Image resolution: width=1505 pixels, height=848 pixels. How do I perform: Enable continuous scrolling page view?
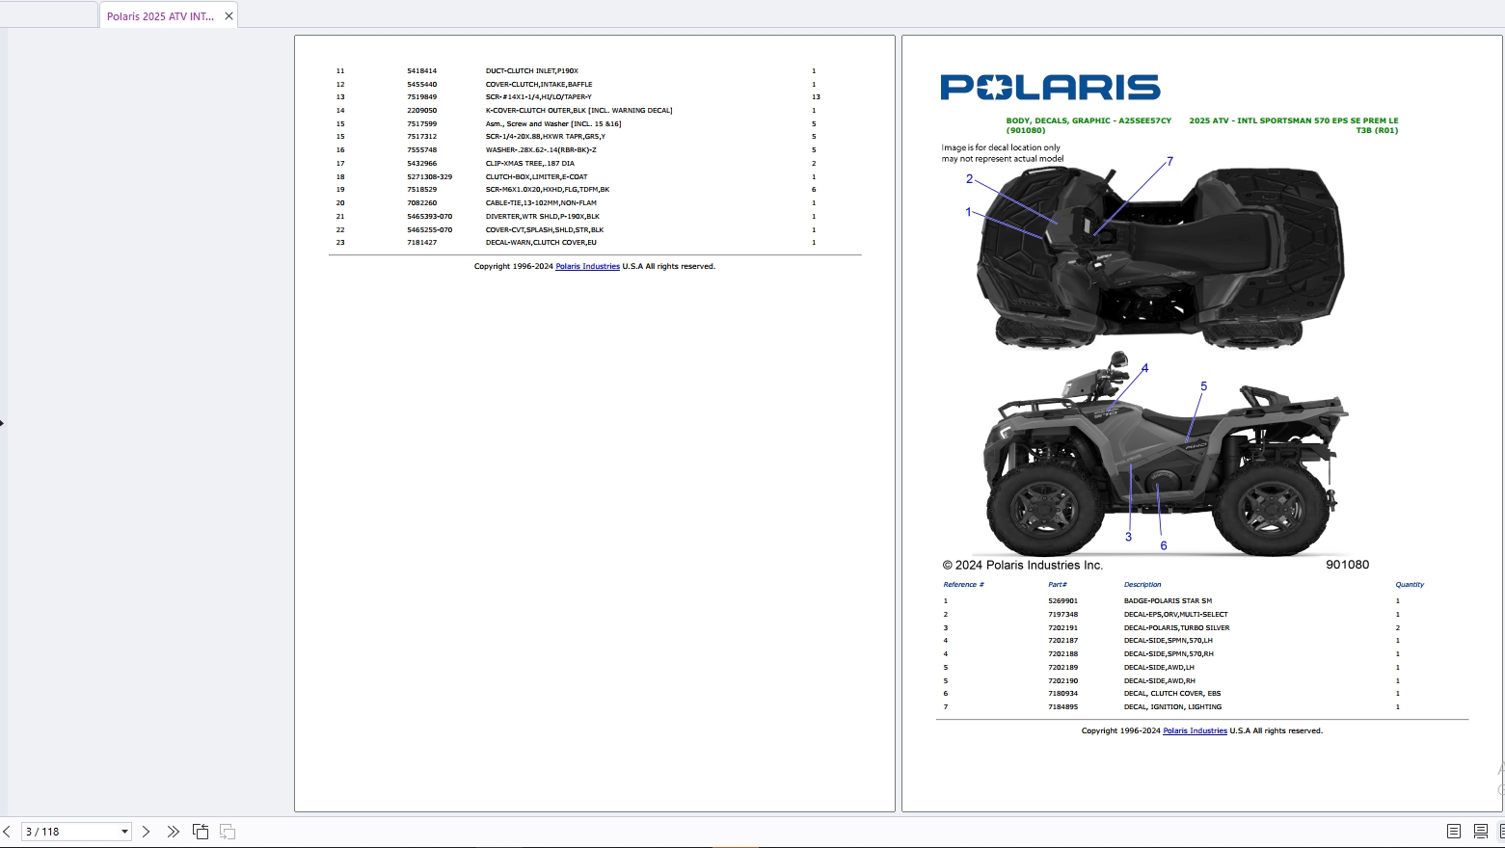click(x=1481, y=832)
